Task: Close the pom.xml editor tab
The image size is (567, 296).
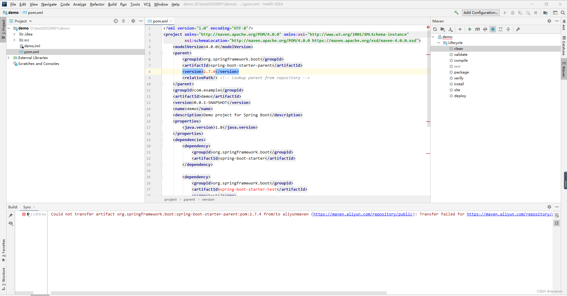Action: (171, 21)
